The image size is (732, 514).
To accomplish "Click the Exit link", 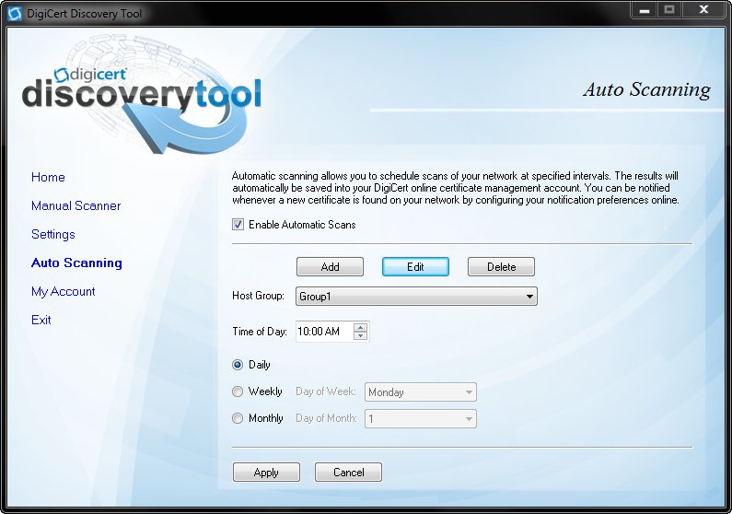I will [41, 320].
